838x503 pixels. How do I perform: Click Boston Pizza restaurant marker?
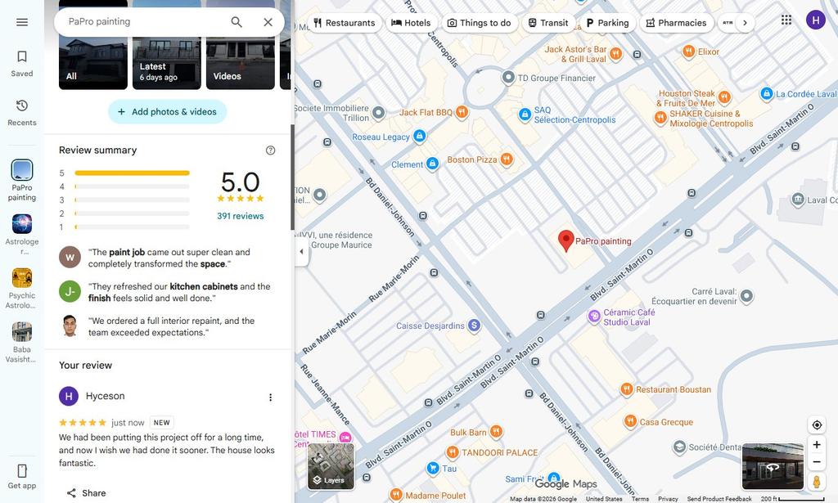tap(507, 159)
